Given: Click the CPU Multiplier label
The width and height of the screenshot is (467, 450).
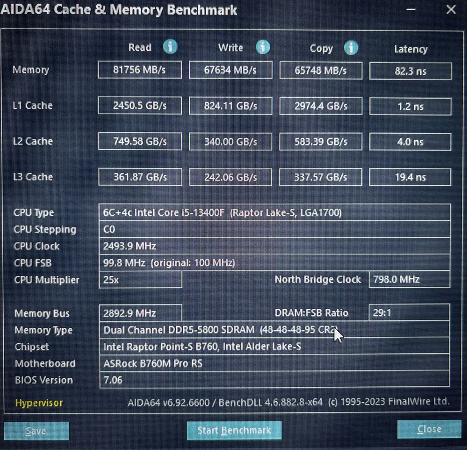Looking at the screenshot, I should [x=47, y=280].
